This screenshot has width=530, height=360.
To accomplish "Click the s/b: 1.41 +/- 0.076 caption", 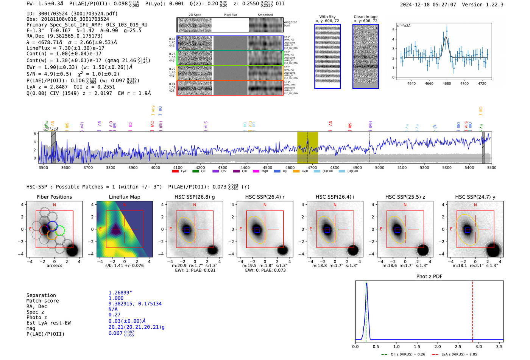I will 125,265.
